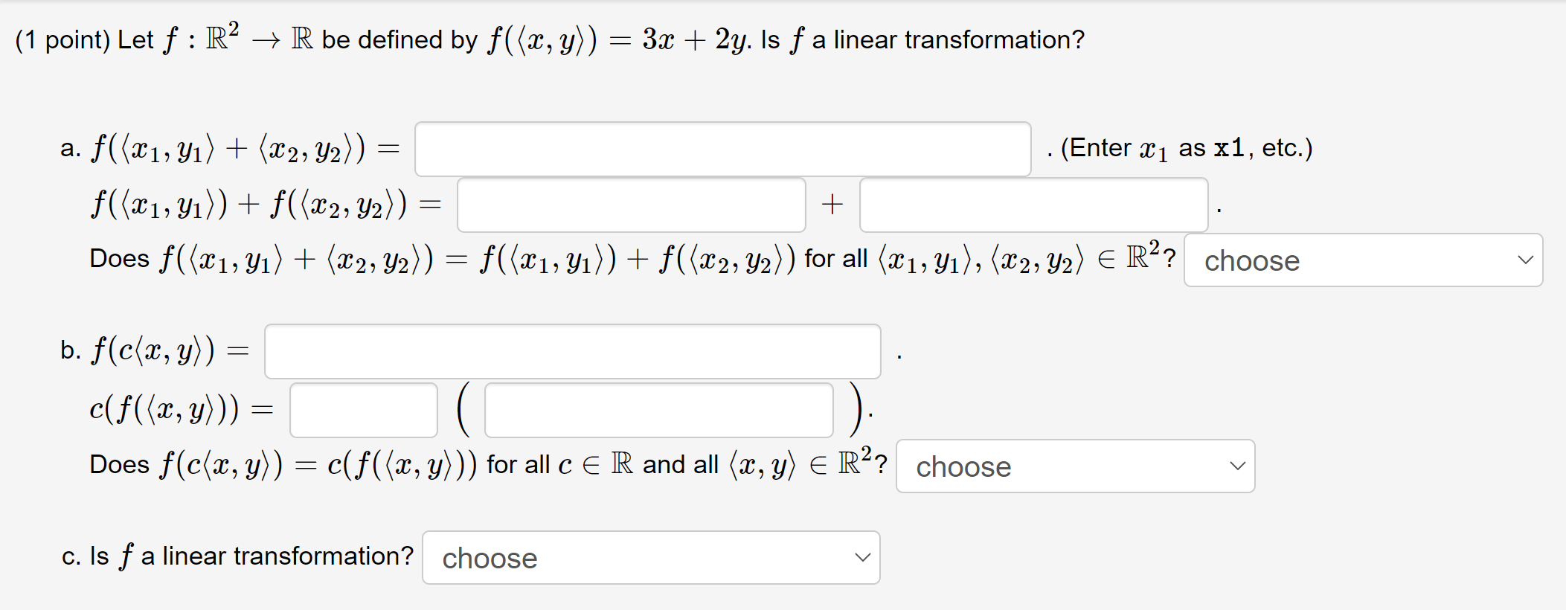Select the choose field next to part a's Does question
Viewport: 1566px width, 610px height.
(1361, 260)
